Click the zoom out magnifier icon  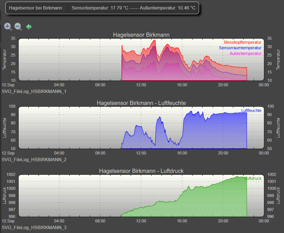pyautogui.click(x=18, y=27)
